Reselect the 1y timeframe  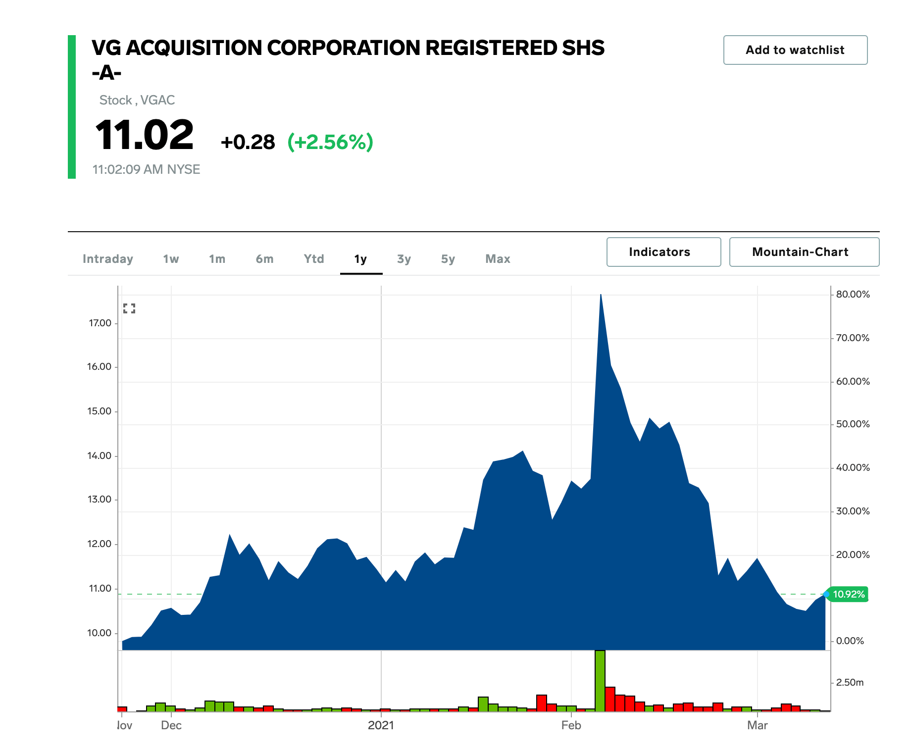[361, 258]
